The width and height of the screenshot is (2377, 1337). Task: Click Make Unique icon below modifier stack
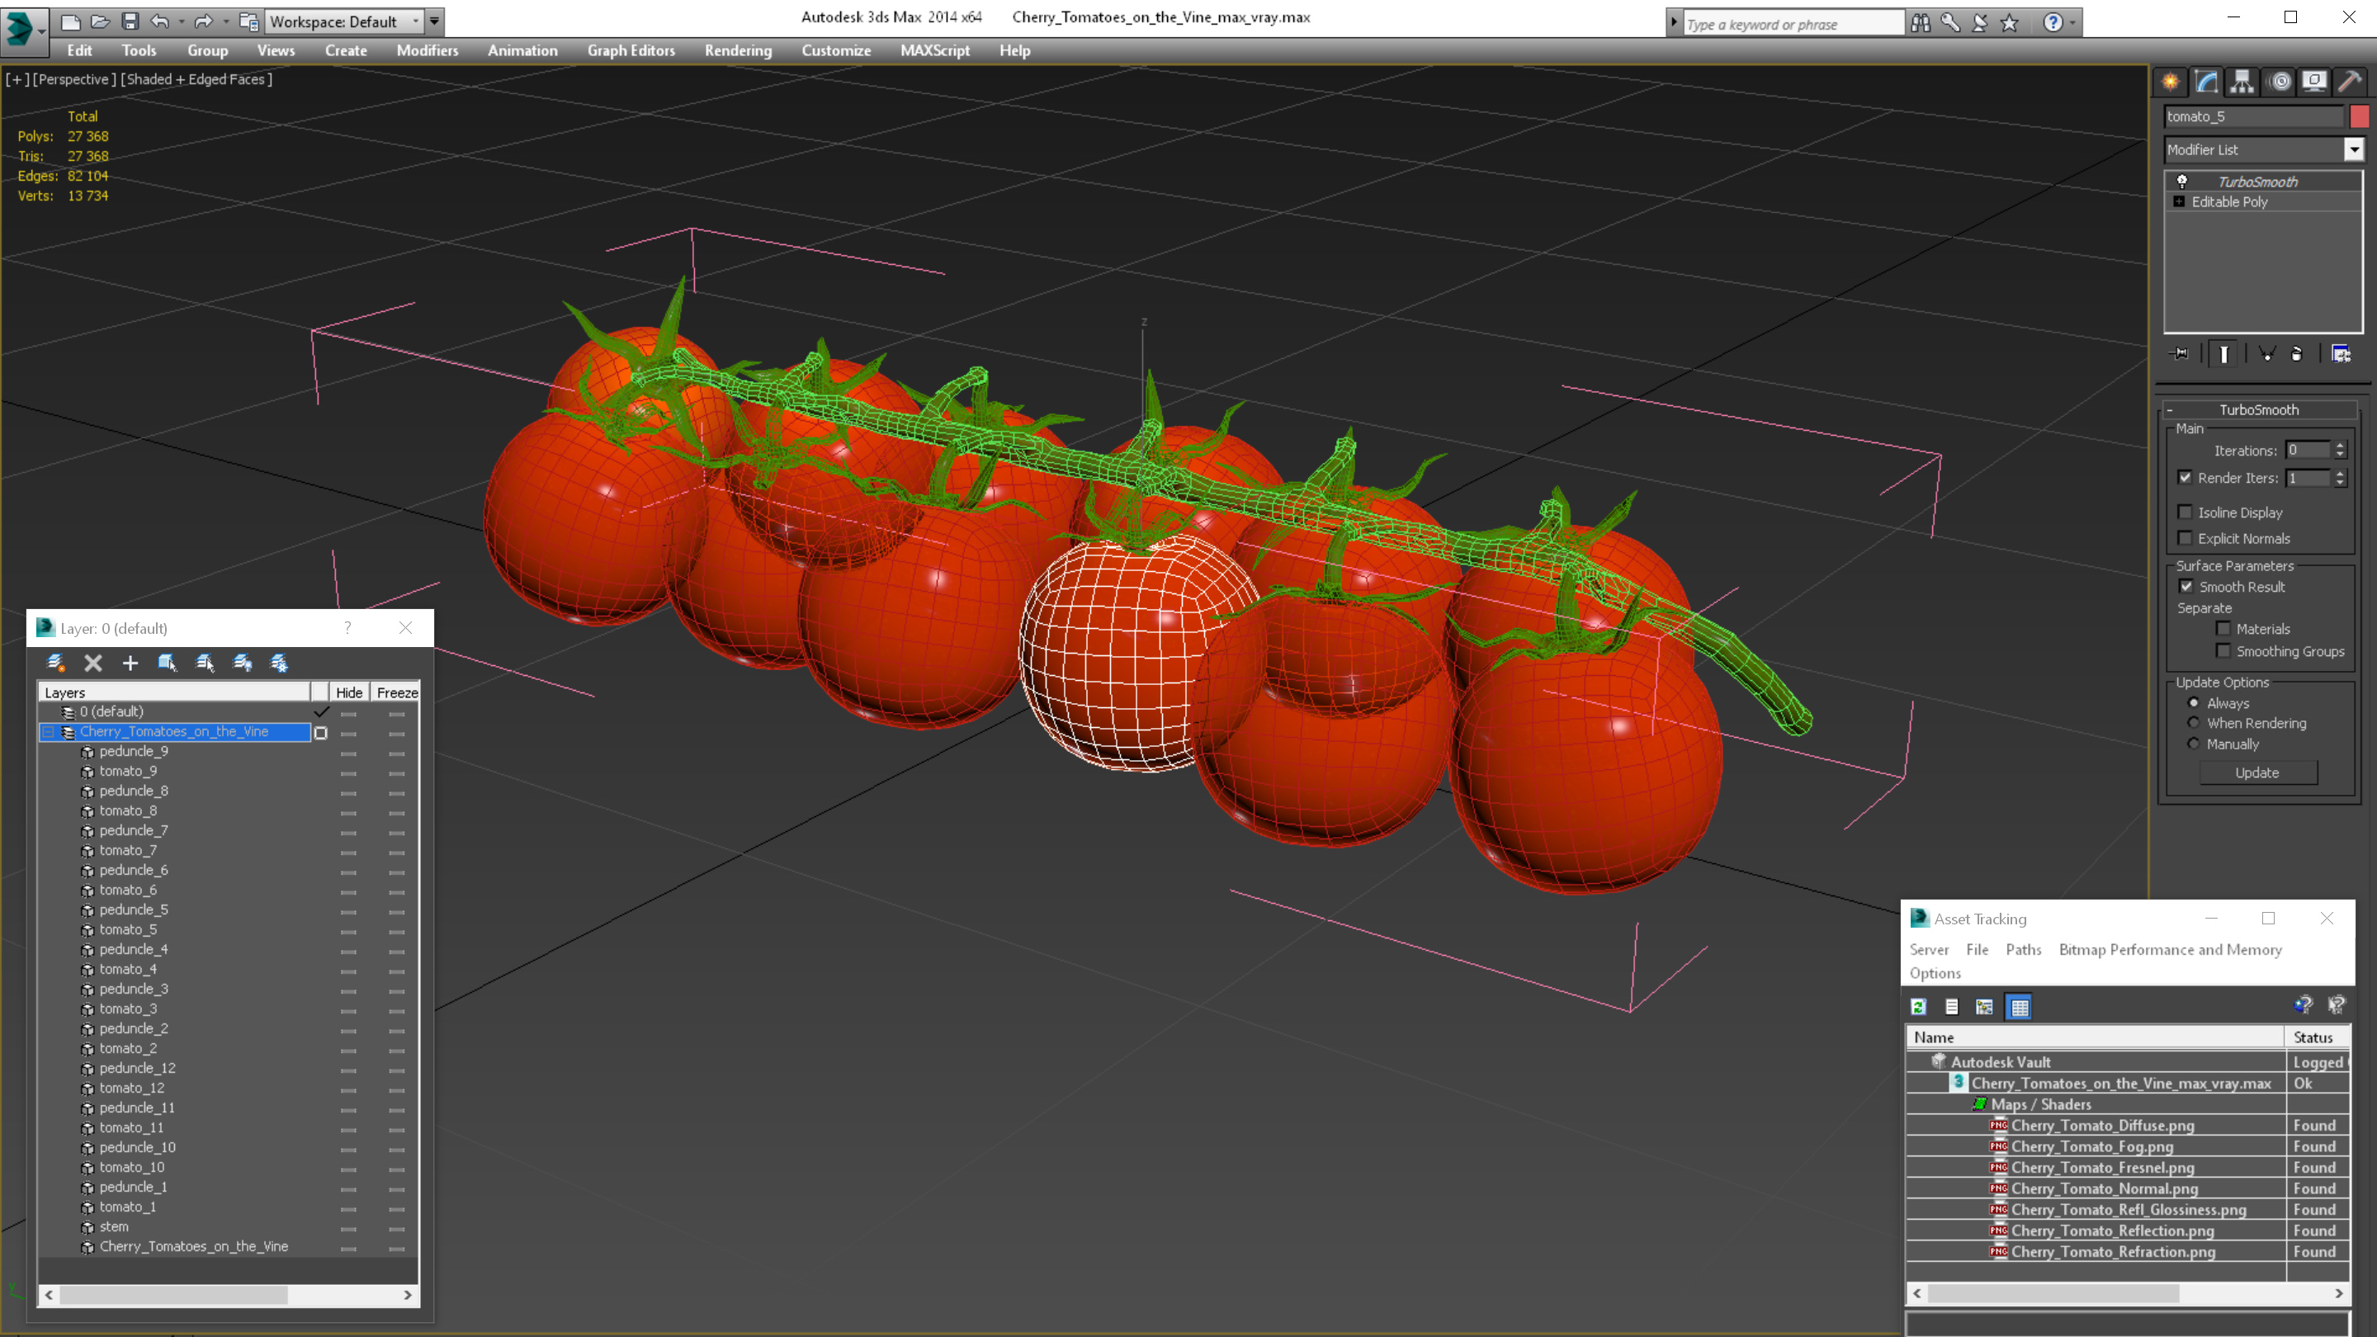pos(2266,353)
